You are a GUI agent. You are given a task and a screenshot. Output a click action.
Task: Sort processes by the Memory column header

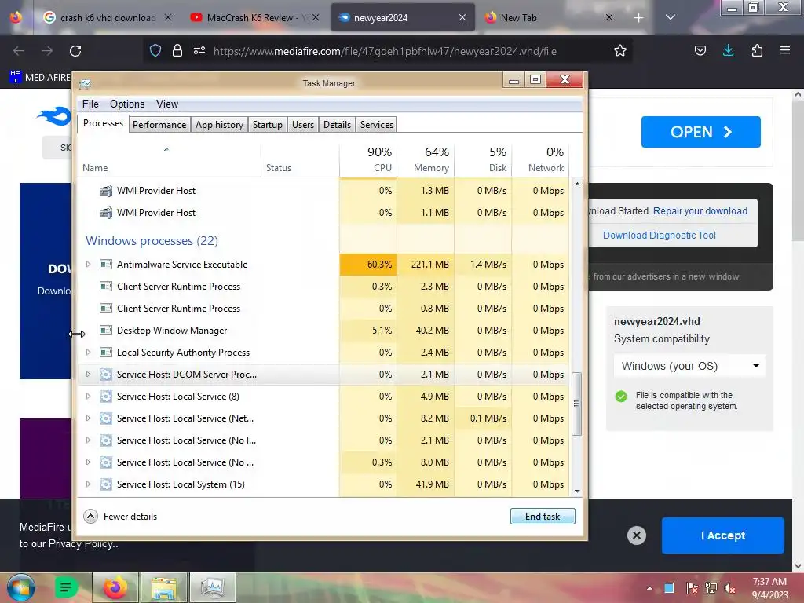pyautogui.click(x=426, y=159)
